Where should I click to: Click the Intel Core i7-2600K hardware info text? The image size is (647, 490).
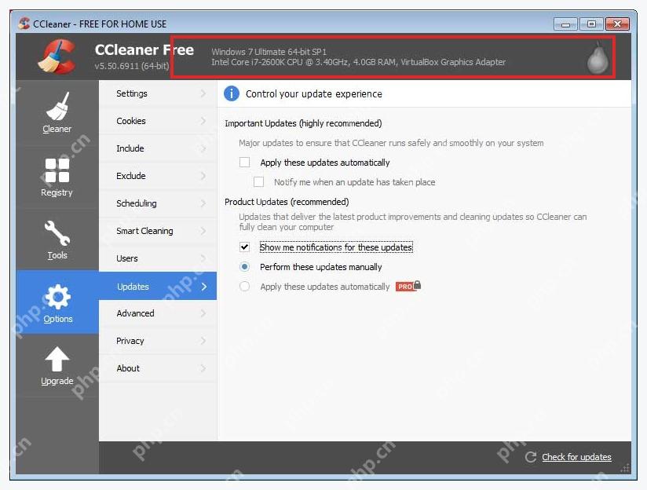pyautogui.click(x=358, y=62)
